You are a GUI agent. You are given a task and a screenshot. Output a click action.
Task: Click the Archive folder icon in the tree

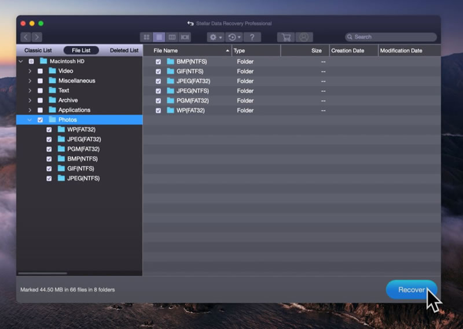(x=52, y=100)
